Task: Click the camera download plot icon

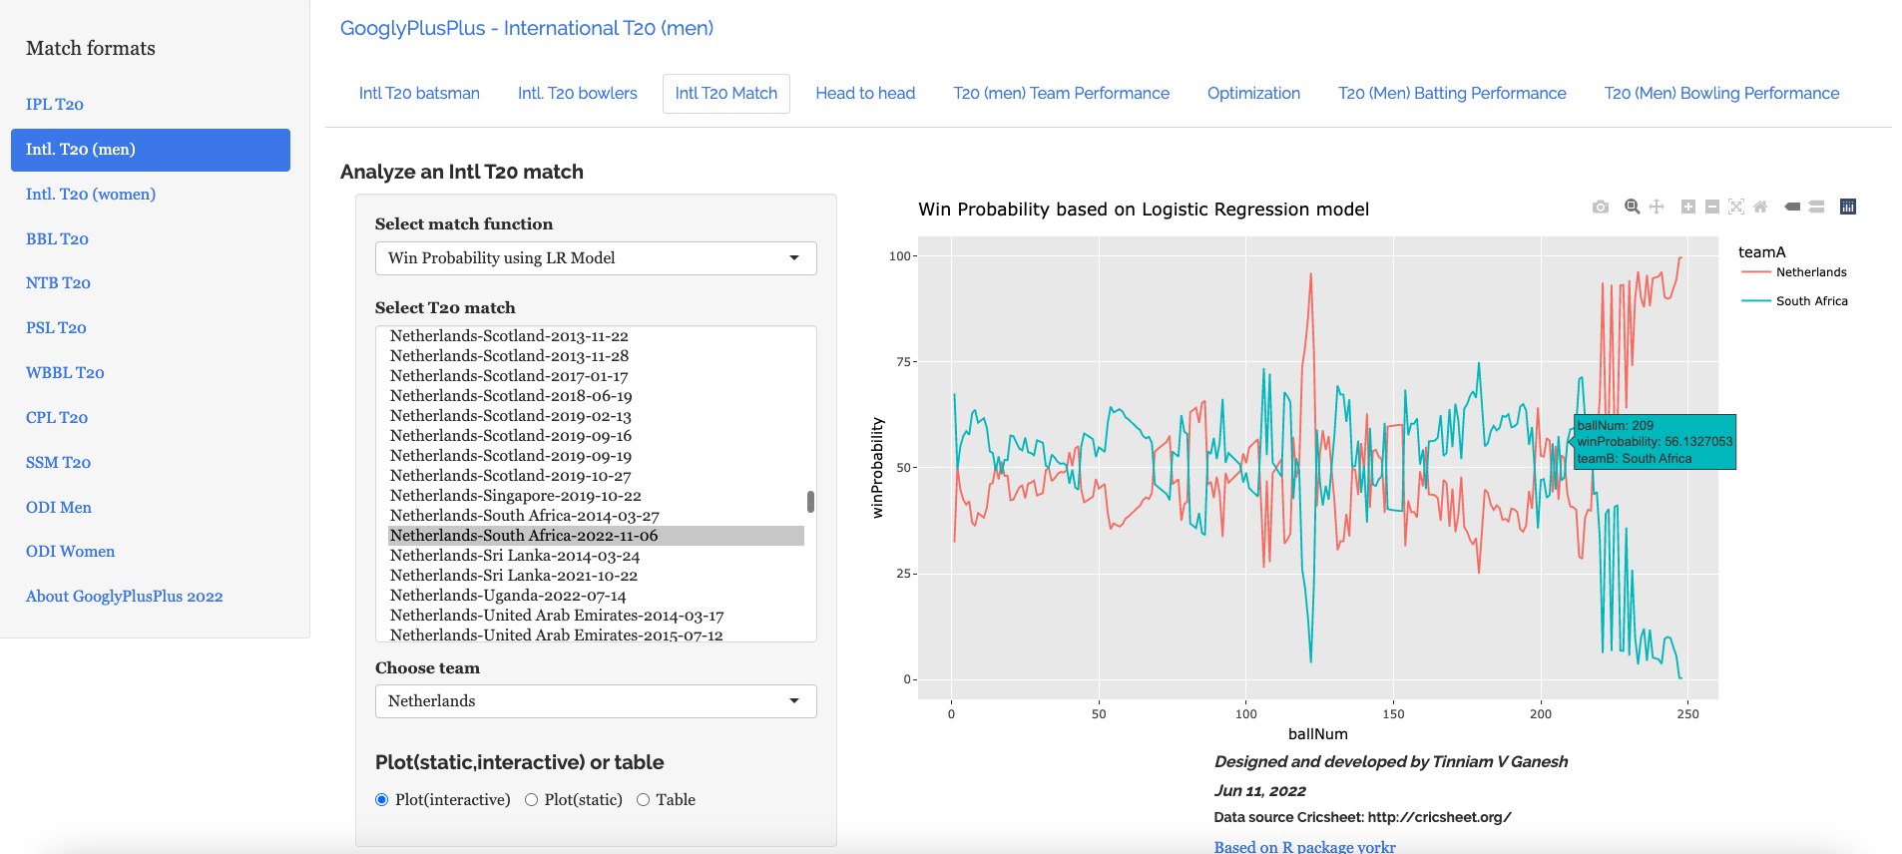Action: point(1601,207)
